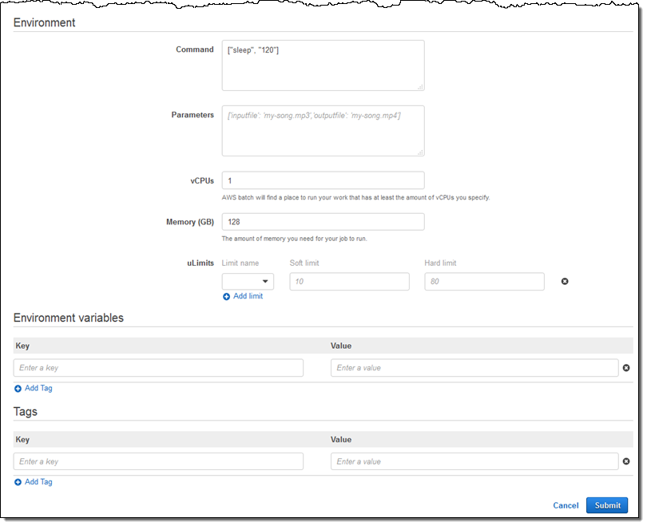The height and width of the screenshot is (526, 647).
Task: Click the Tags Key field
Action: click(158, 461)
